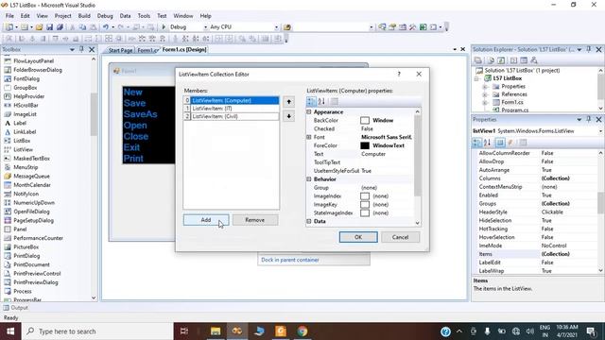Open the Build menu
Screen dimensions: 605x340
pos(84,16)
